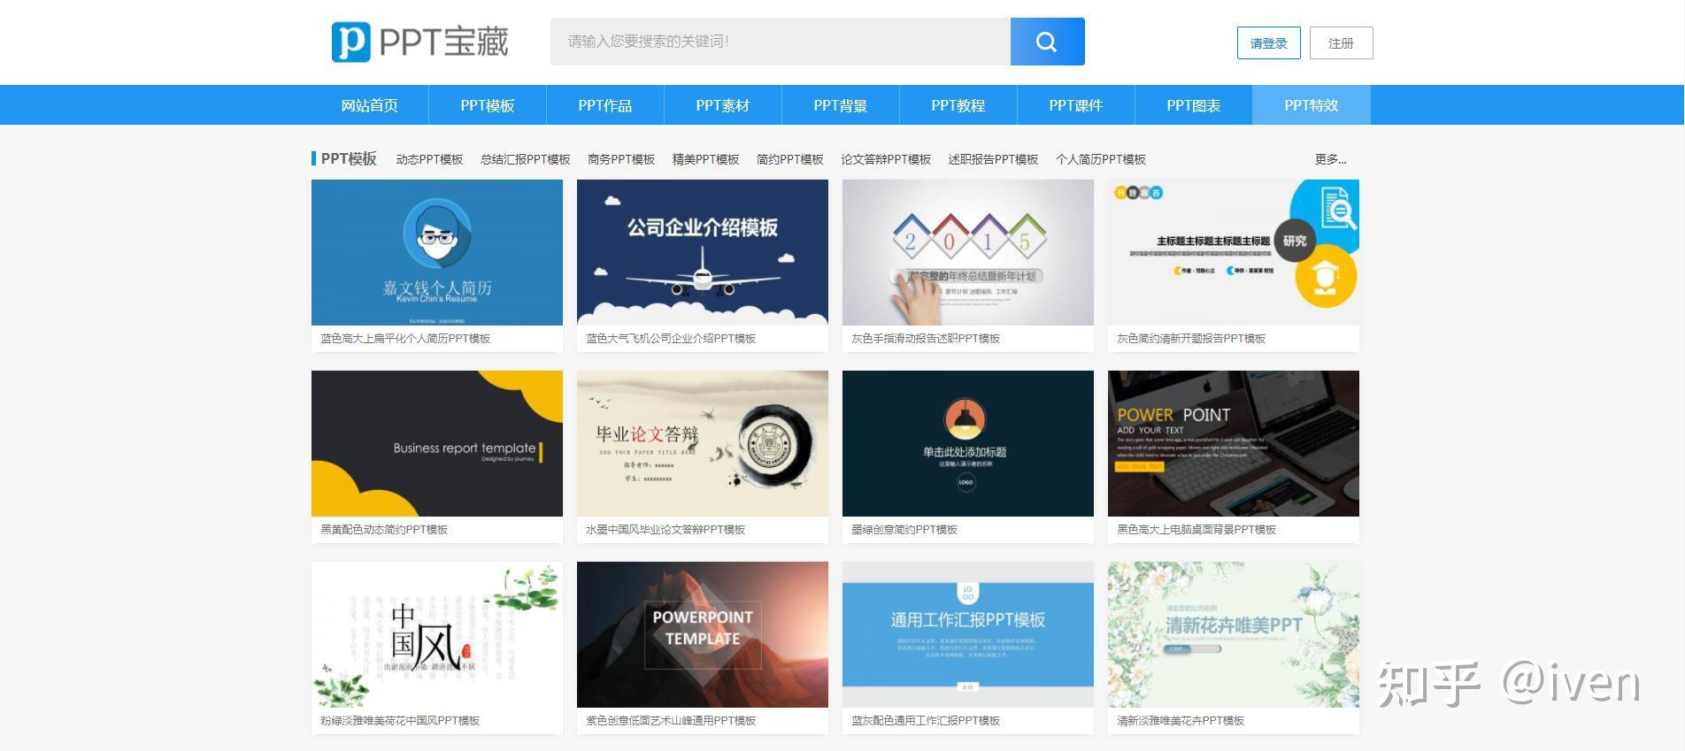Open the PPT课件 nav tab
The height and width of the screenshot is (751, 1685).
[1076, 105]
